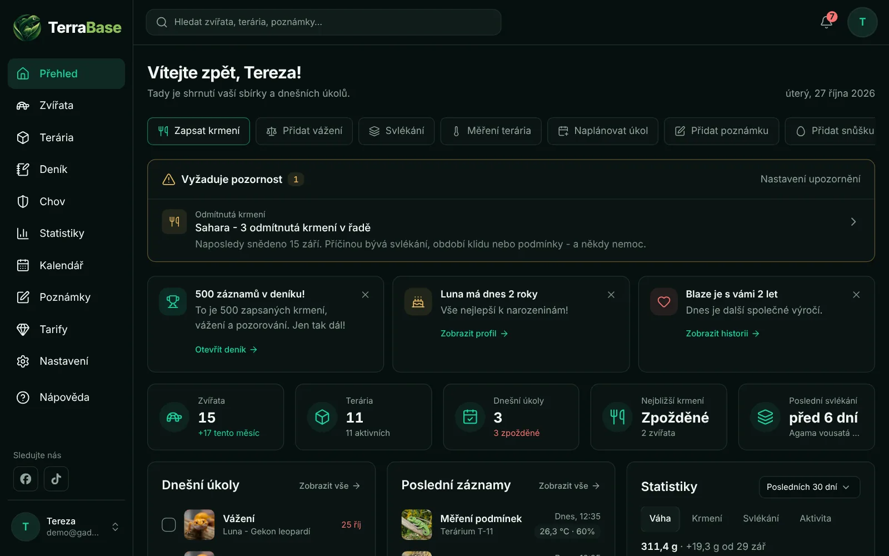Image resolution: width=889 pixels, height=556 pixels.
Task: Click the 26,3 °C · 60% reading badge
Action: point(567,532)
